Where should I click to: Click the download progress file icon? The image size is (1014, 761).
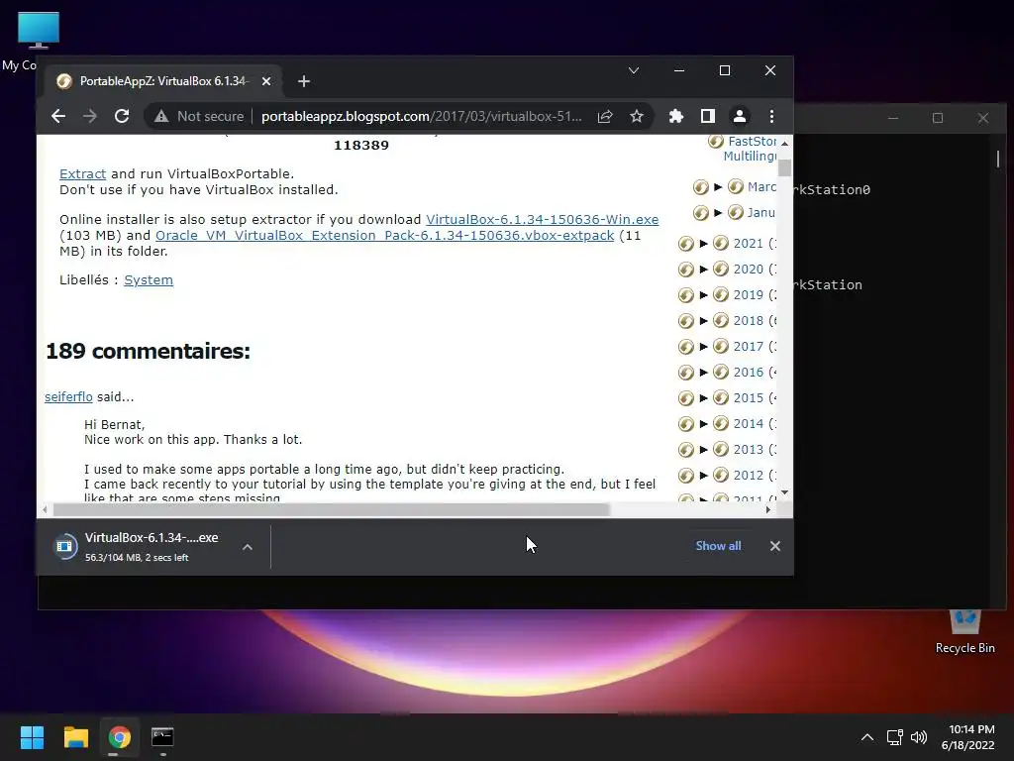pos(64,546)
